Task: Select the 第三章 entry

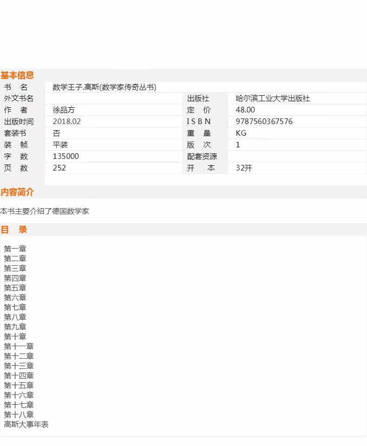Action: pos(15,268)
